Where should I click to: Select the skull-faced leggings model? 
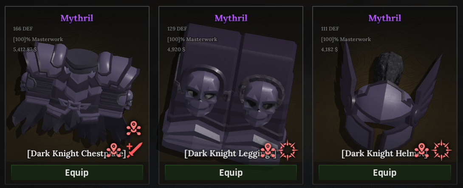(x=229, y=94)
